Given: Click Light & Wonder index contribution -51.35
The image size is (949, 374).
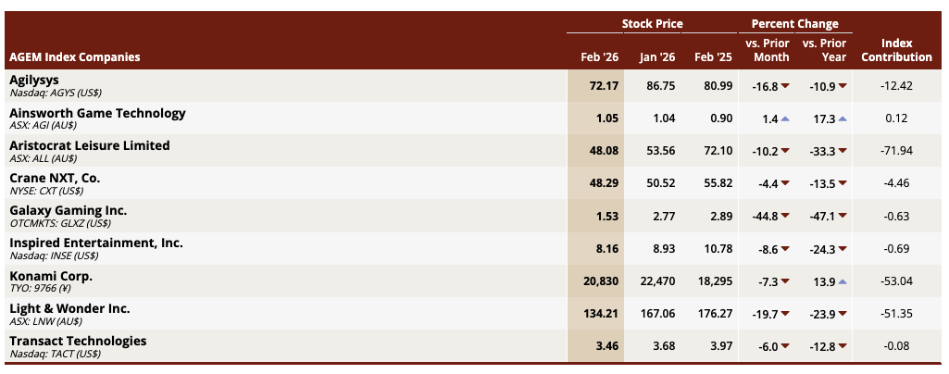Looking at the screenshot, I should tap(897, 314).
